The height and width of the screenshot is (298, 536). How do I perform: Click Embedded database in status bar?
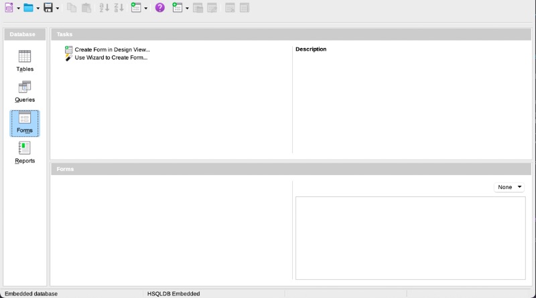[31, 293]
